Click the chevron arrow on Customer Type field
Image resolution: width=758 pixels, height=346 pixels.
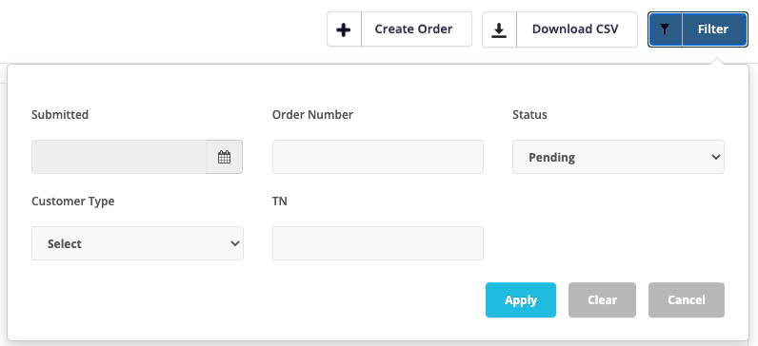pyautogui.click(x=235, y=243)
